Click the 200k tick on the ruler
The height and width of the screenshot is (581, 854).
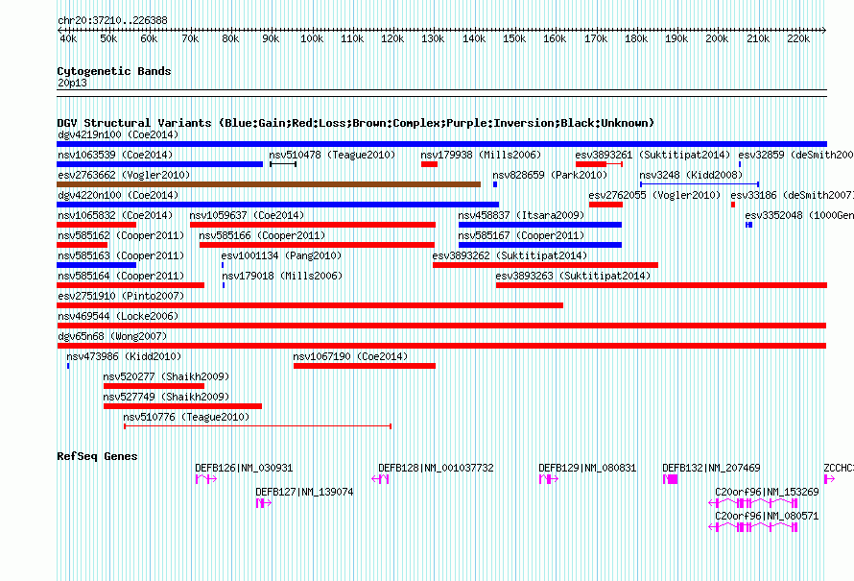pyautogui.click(x=717, y=39)
